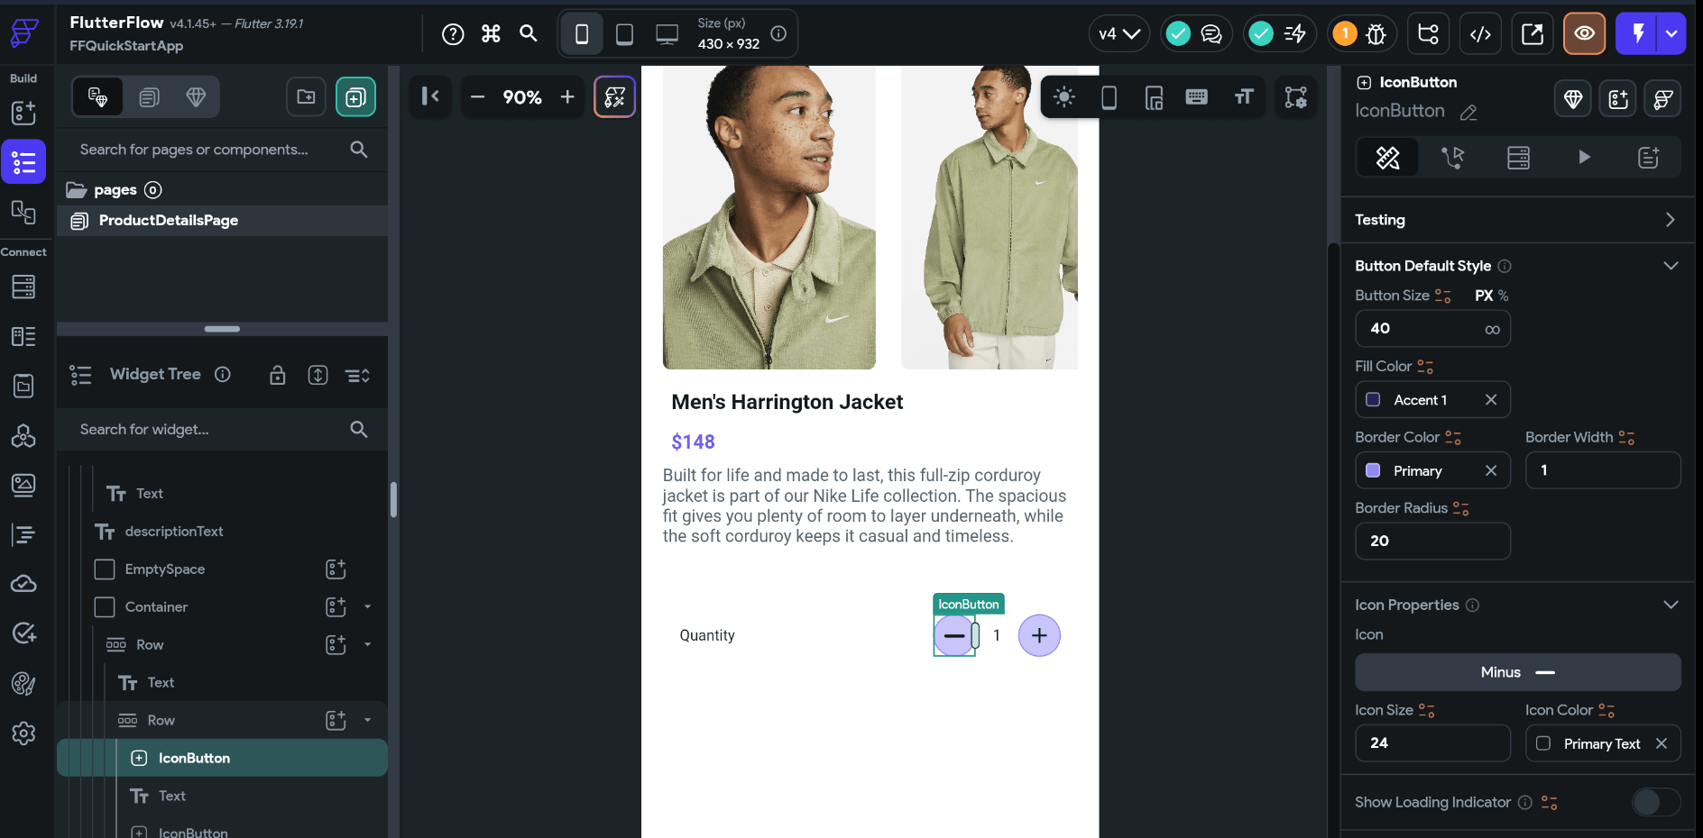Click the top bar search magnifier
Screen dimensions: 1703x838
529,34
